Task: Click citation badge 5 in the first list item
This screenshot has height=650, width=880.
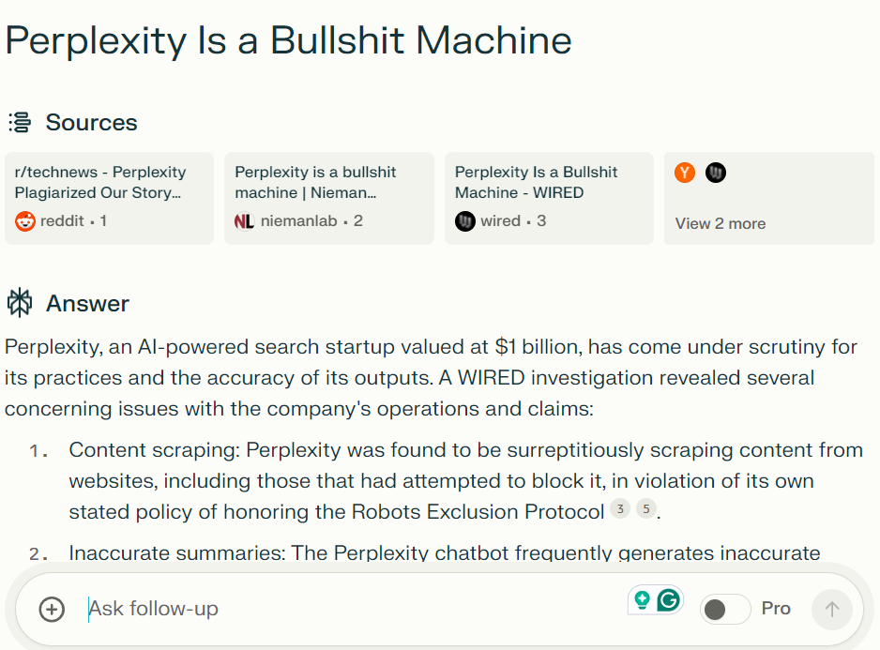Action: point(646,508)
